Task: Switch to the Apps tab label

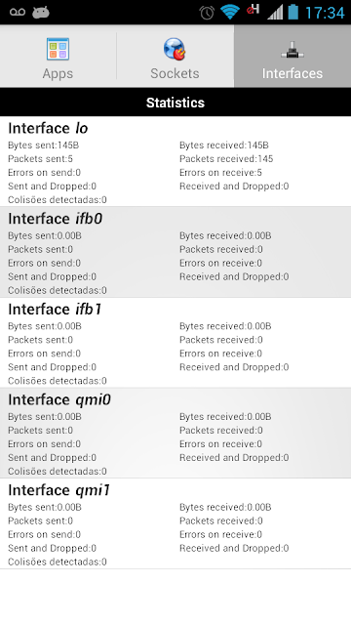Action: coord(58,74)
